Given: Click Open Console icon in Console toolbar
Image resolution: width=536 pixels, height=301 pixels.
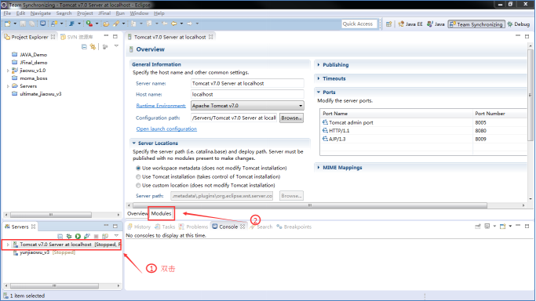Looking at the screenshot, I should [x=502, y=227].
